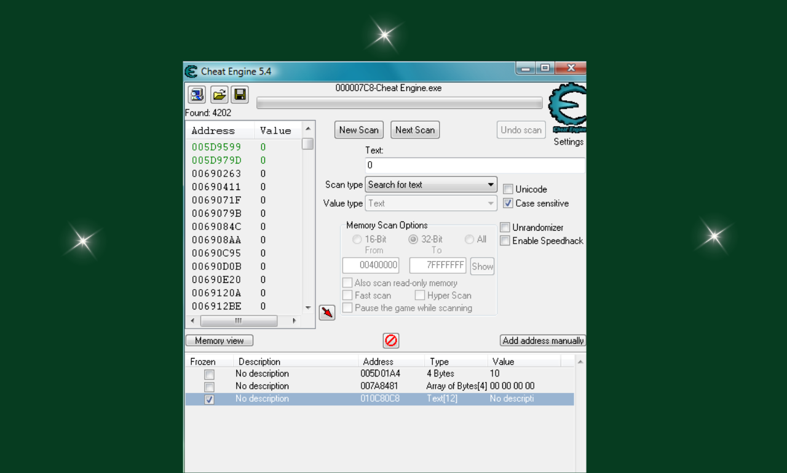
Task: Click the Next Scan button
Action: click(415, 130)
